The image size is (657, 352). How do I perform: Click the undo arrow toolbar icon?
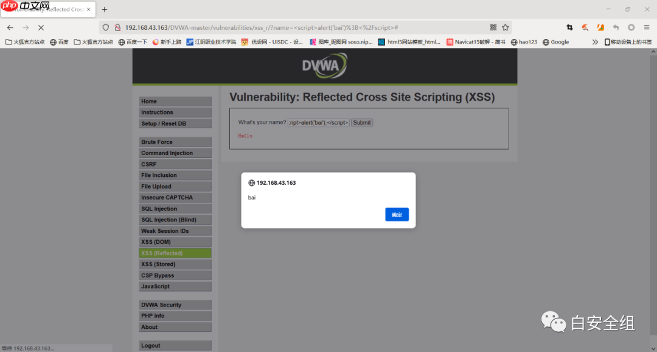pos(616,27)
